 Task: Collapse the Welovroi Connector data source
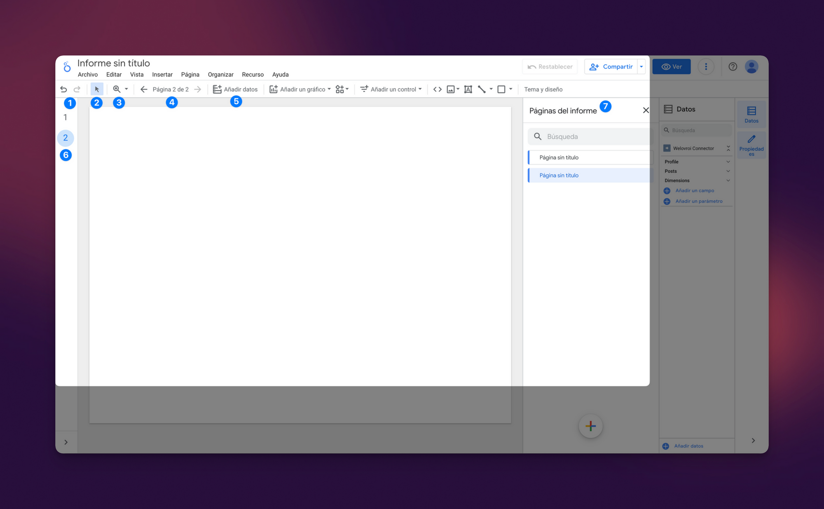[728, 148]
